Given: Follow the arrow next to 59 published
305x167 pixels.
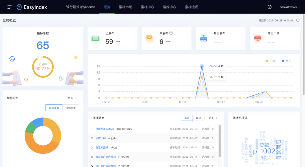Looking at the screenshot, I should 118,41.
